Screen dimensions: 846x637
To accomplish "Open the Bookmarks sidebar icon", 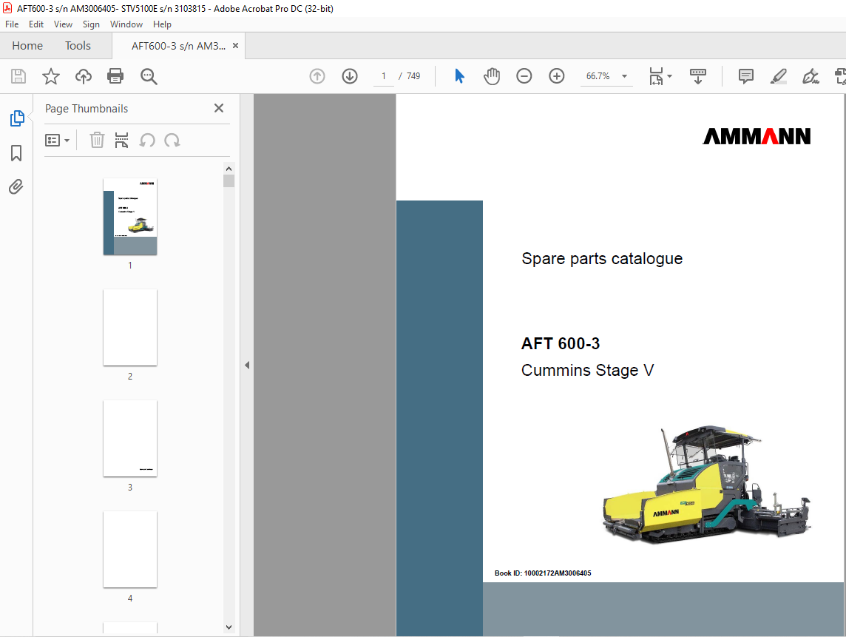I will tap(16, 152).
